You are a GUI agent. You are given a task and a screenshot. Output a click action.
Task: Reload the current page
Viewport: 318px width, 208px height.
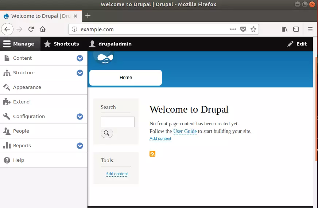tap(31, 30)
